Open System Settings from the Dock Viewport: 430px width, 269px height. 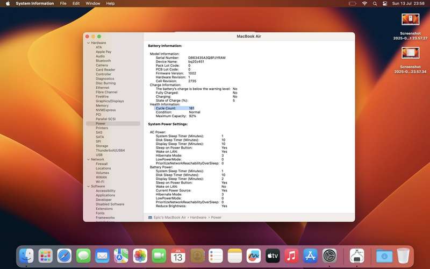(329, 256)
